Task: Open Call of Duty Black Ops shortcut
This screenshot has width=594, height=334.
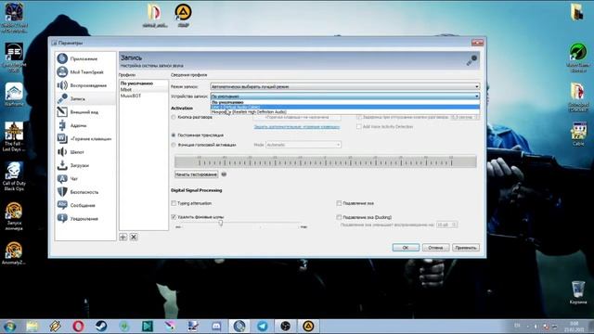Action: click(x=14, y=176)
